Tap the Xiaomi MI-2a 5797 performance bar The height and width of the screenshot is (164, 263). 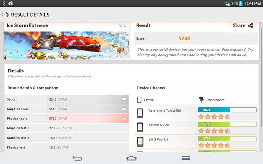point(227,124)
